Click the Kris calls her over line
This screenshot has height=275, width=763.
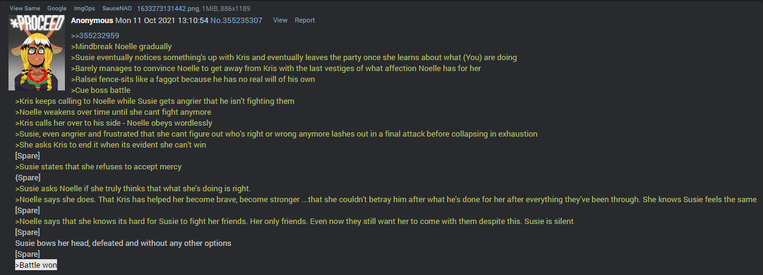click(114, 123)
